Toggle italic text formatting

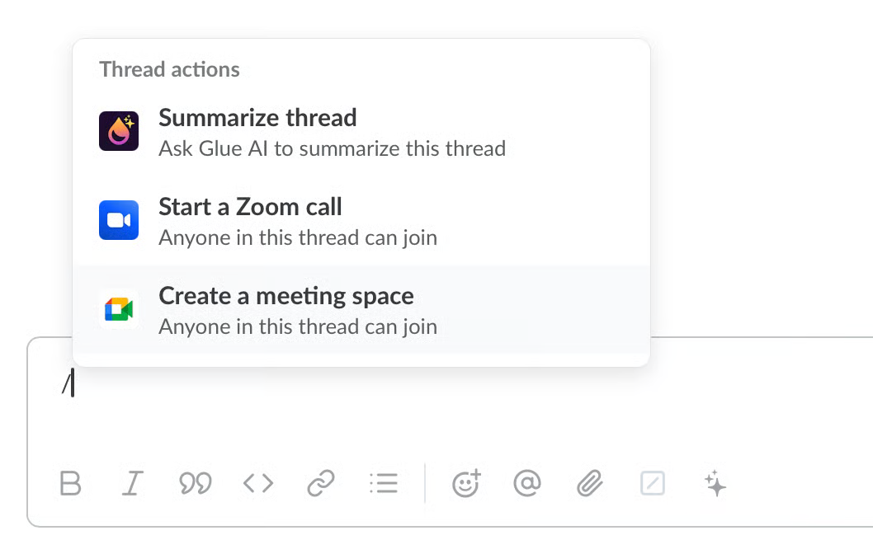pyautogui.click(x=132, y=483)
